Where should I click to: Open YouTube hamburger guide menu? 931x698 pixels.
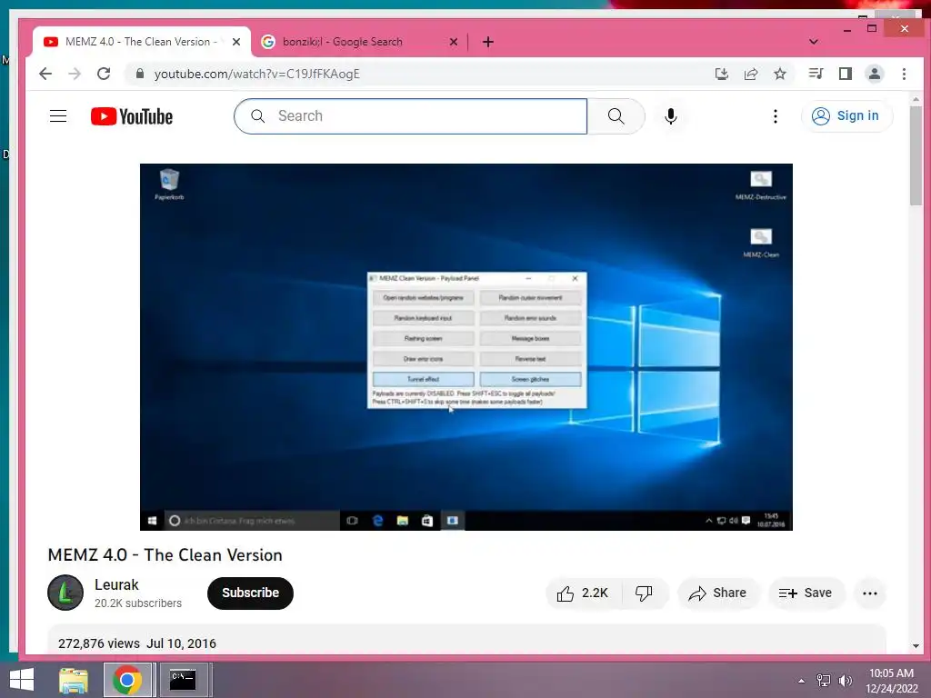click(x=58, y=116)
